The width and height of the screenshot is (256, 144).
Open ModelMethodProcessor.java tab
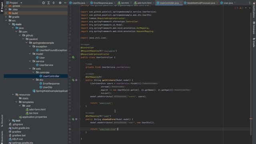click(x=201, y=3)
